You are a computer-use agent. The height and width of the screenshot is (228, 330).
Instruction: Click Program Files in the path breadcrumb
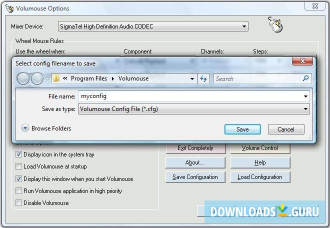[x=89, y=78]
